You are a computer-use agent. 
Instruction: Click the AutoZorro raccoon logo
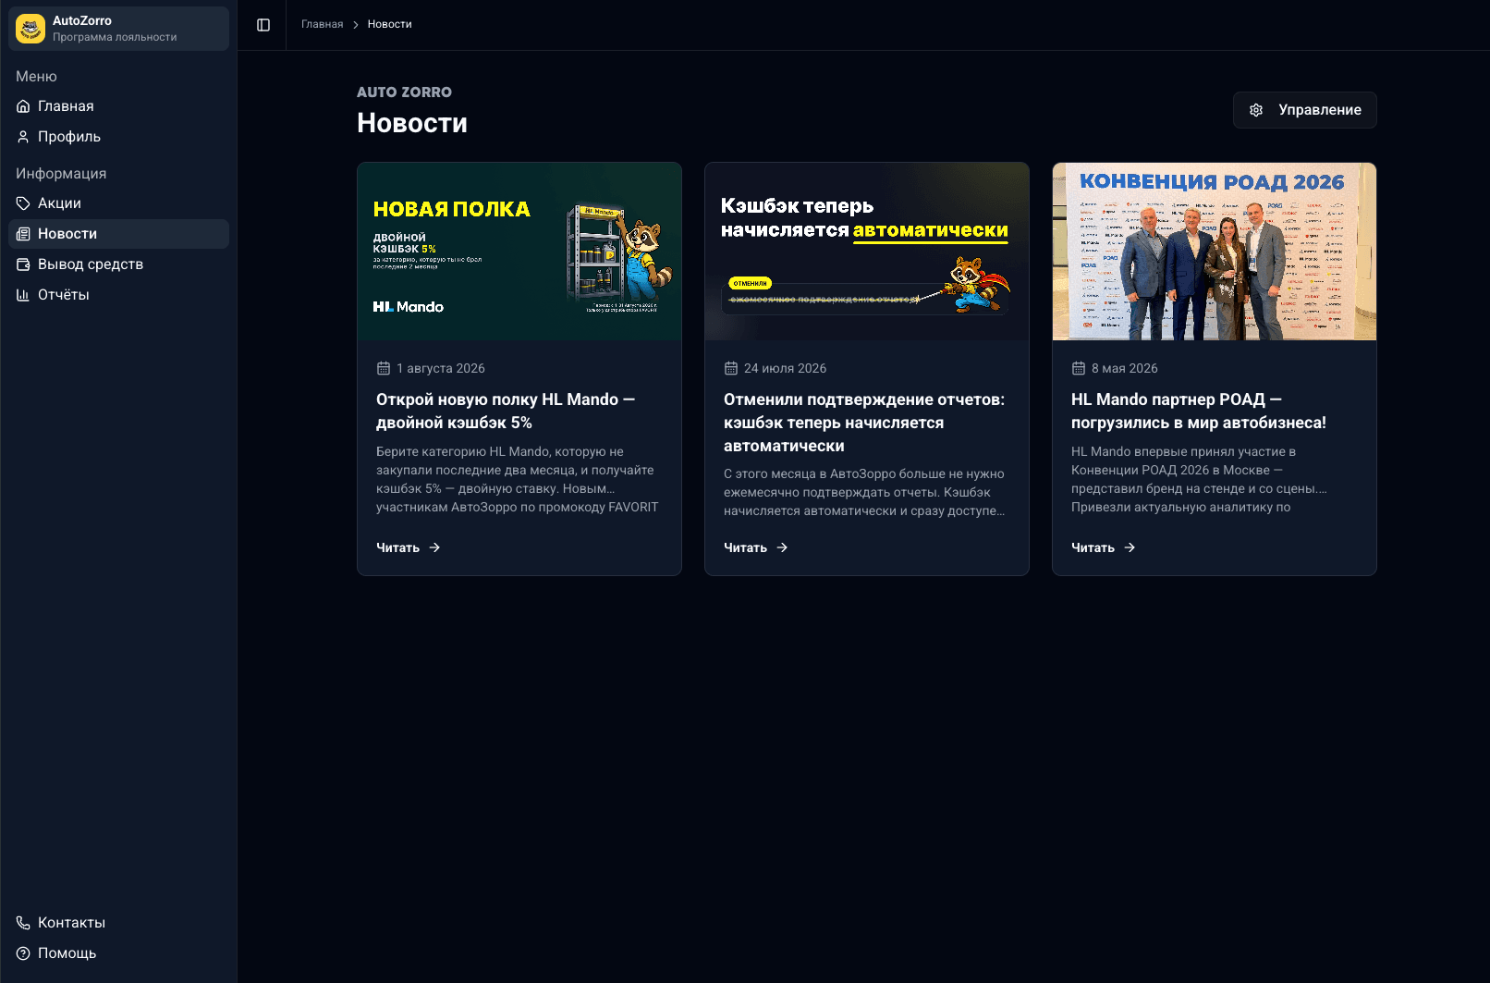(31, 29)
